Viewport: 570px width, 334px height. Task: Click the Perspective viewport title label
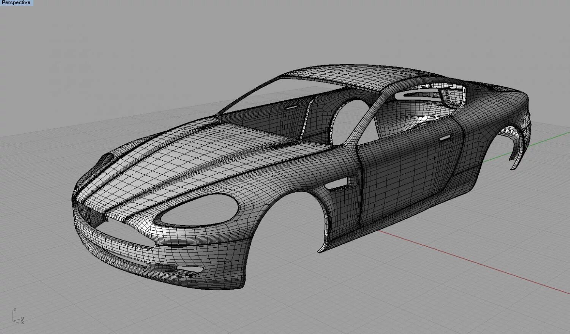pos(16,3)
